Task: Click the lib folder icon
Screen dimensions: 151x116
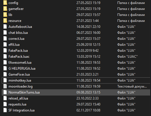Action: [5, 15]
